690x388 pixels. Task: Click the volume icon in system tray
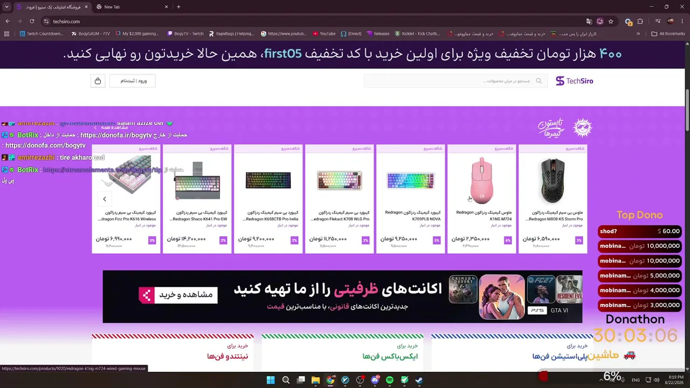pos(657,380)
